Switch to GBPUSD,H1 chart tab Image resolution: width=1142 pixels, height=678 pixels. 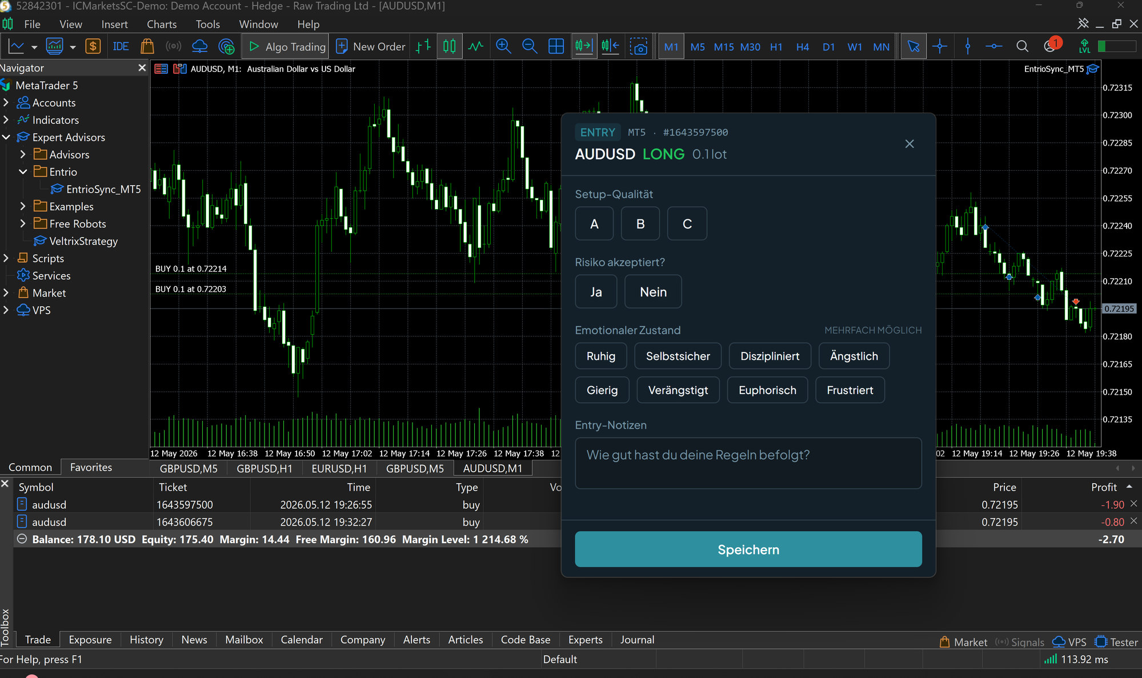coord(265,468)
